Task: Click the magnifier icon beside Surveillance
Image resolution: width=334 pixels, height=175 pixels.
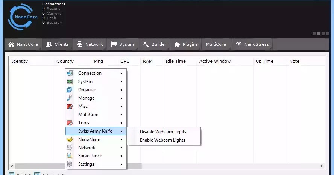Action: (70, 156)
